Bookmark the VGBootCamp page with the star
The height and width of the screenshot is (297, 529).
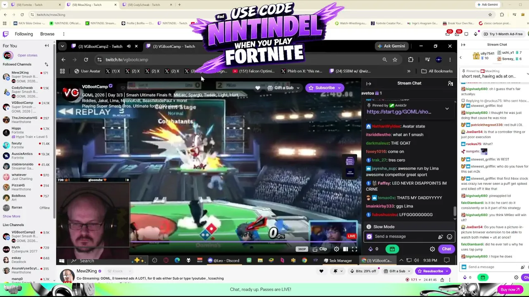[x=395, y=59]
